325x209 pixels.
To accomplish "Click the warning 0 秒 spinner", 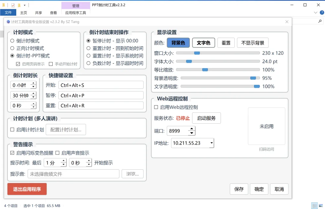I will coord(80,163).
